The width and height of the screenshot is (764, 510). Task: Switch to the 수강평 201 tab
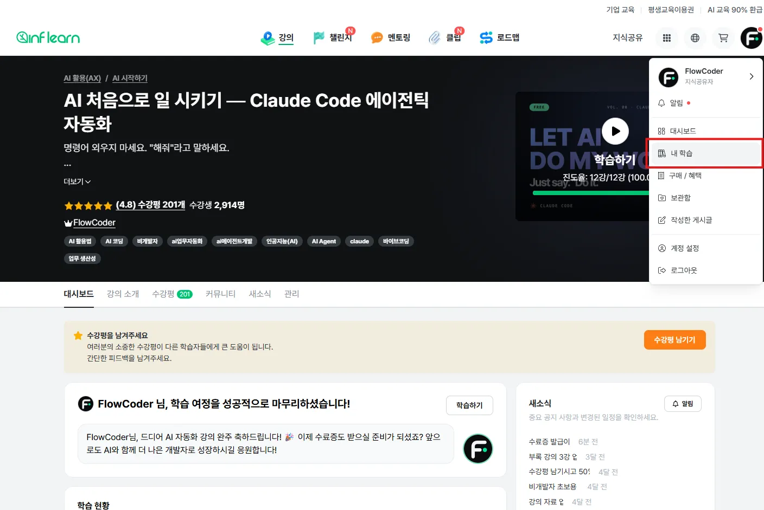point(173,294)
